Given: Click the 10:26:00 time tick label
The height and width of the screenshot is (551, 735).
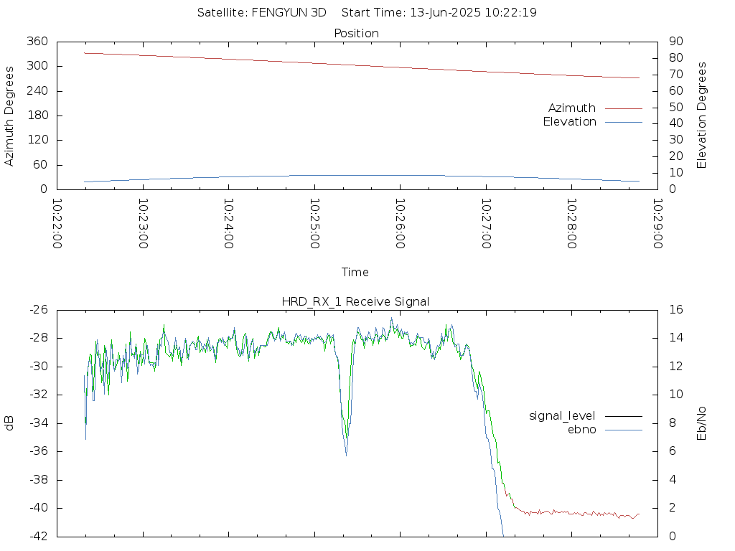Looking at the screenshot, I should pos(401,224).
